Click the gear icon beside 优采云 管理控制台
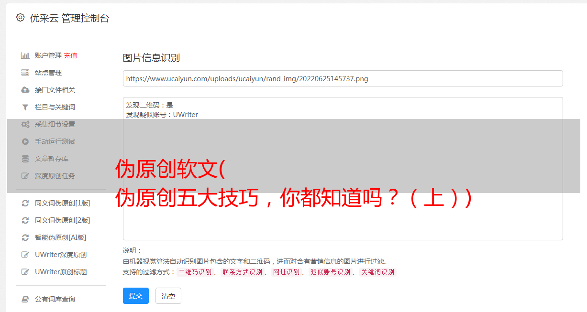Image resolution: width=587 pixels, height=312 pixels. click(20, 18)
